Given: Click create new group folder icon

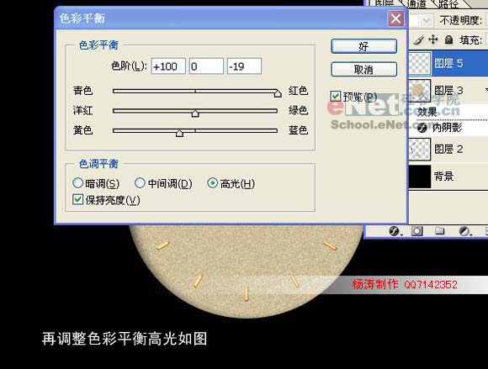Looking at the screenshot, I should (x=439, y=230).
